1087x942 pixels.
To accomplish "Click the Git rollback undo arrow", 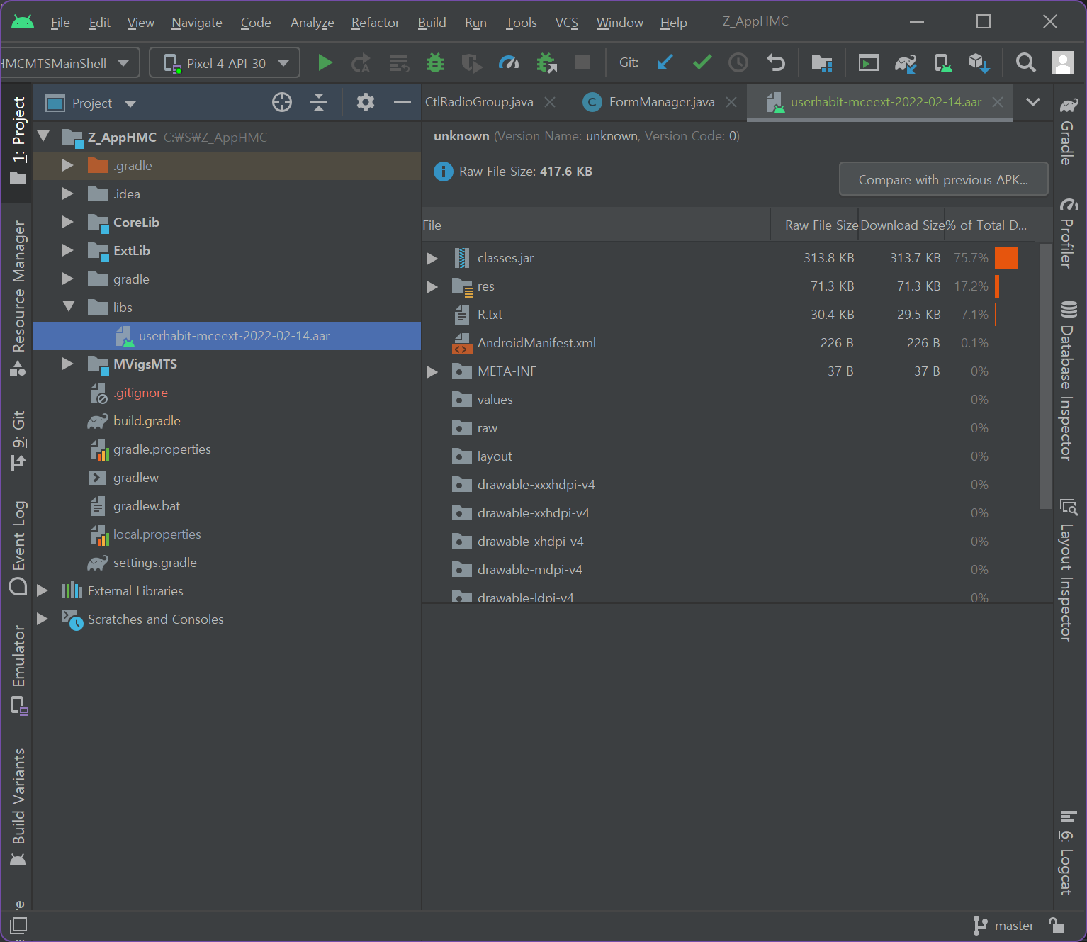I will [776, 63].
